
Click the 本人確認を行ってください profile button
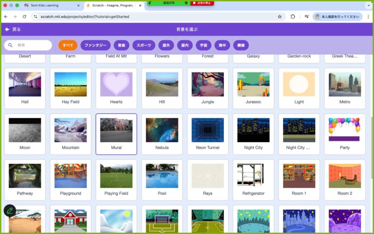pos(337,16)
